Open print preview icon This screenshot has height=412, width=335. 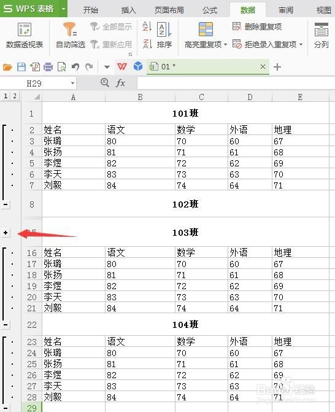click(x=62, y=67)
